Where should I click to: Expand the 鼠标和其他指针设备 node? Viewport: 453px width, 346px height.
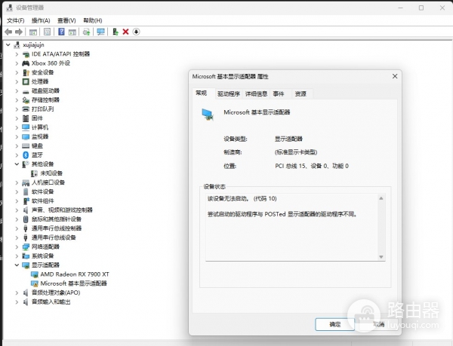point(17,219)
